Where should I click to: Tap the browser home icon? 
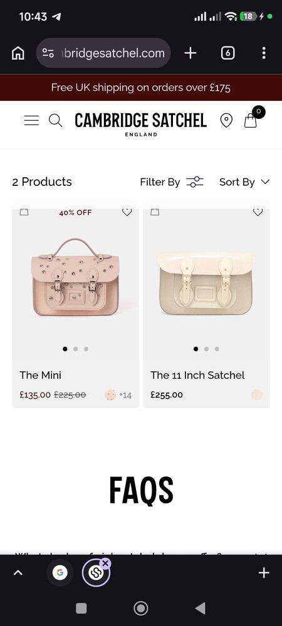pos(18,53)
